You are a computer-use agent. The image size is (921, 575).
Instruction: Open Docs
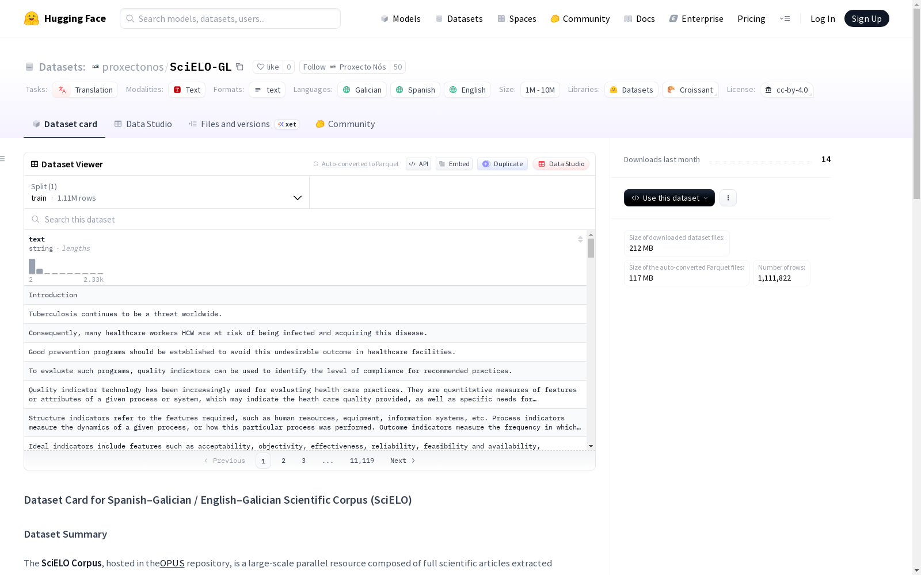640,18
